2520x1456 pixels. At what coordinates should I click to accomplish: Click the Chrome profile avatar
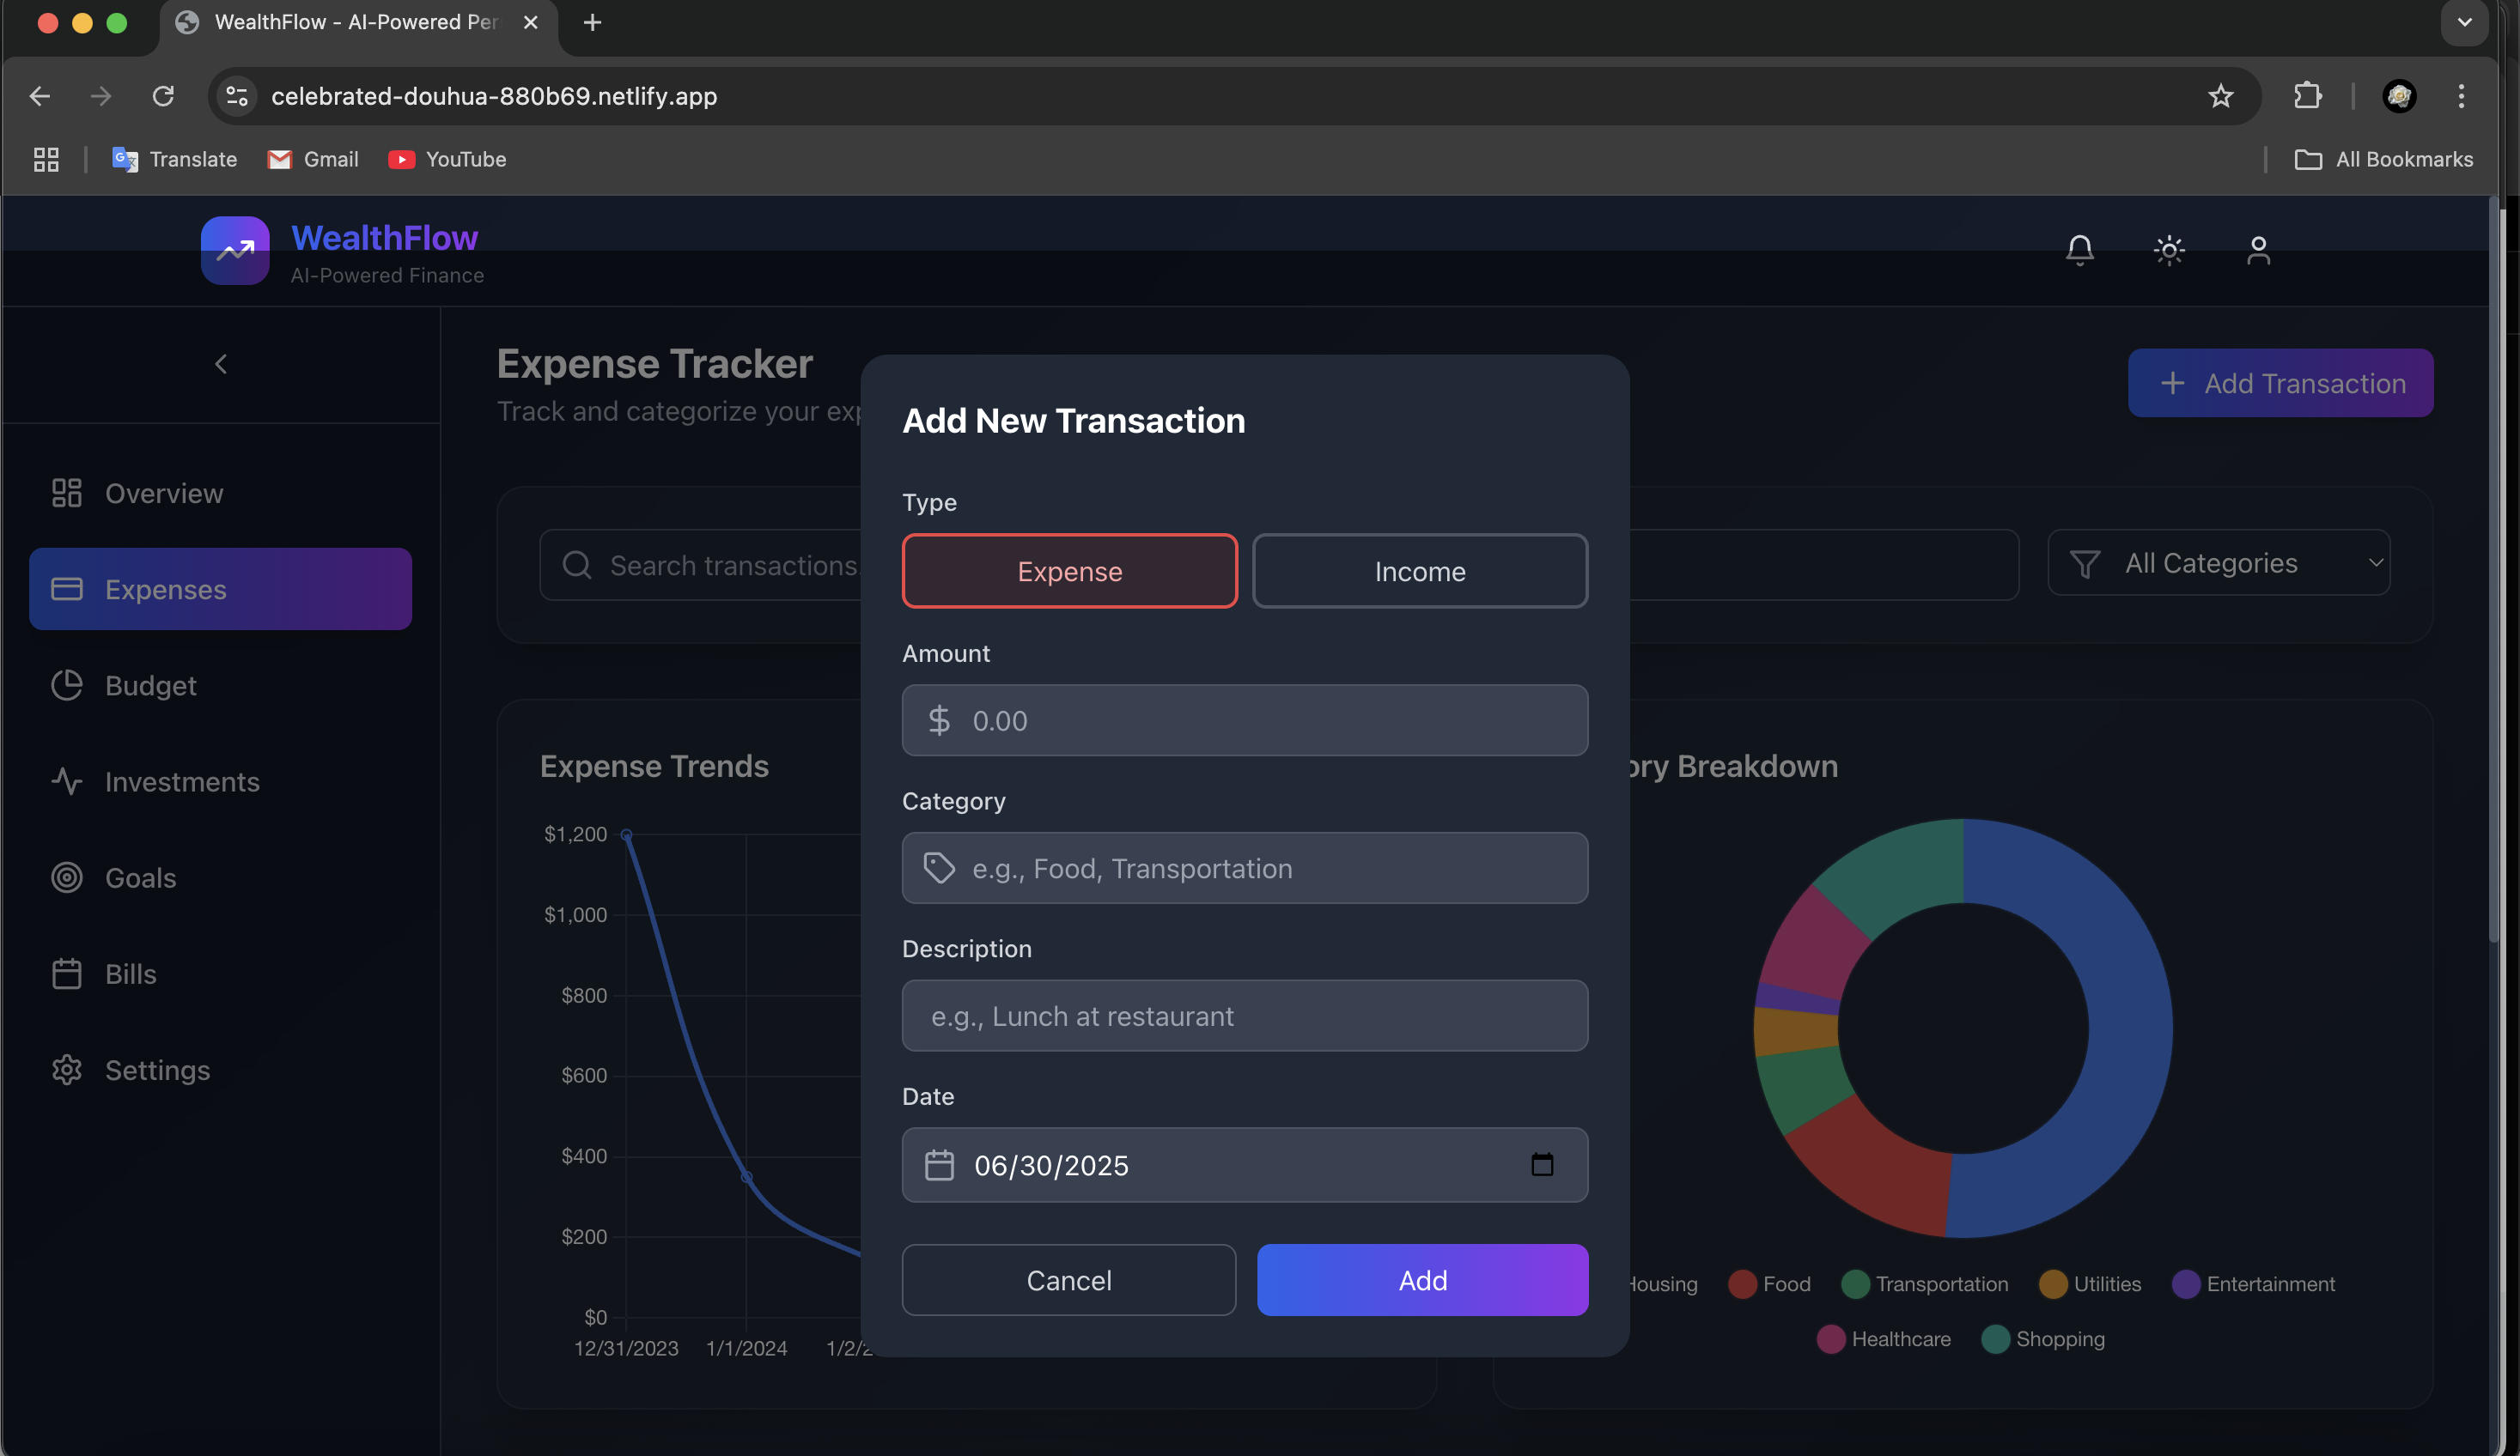(x=2399, y=96)
